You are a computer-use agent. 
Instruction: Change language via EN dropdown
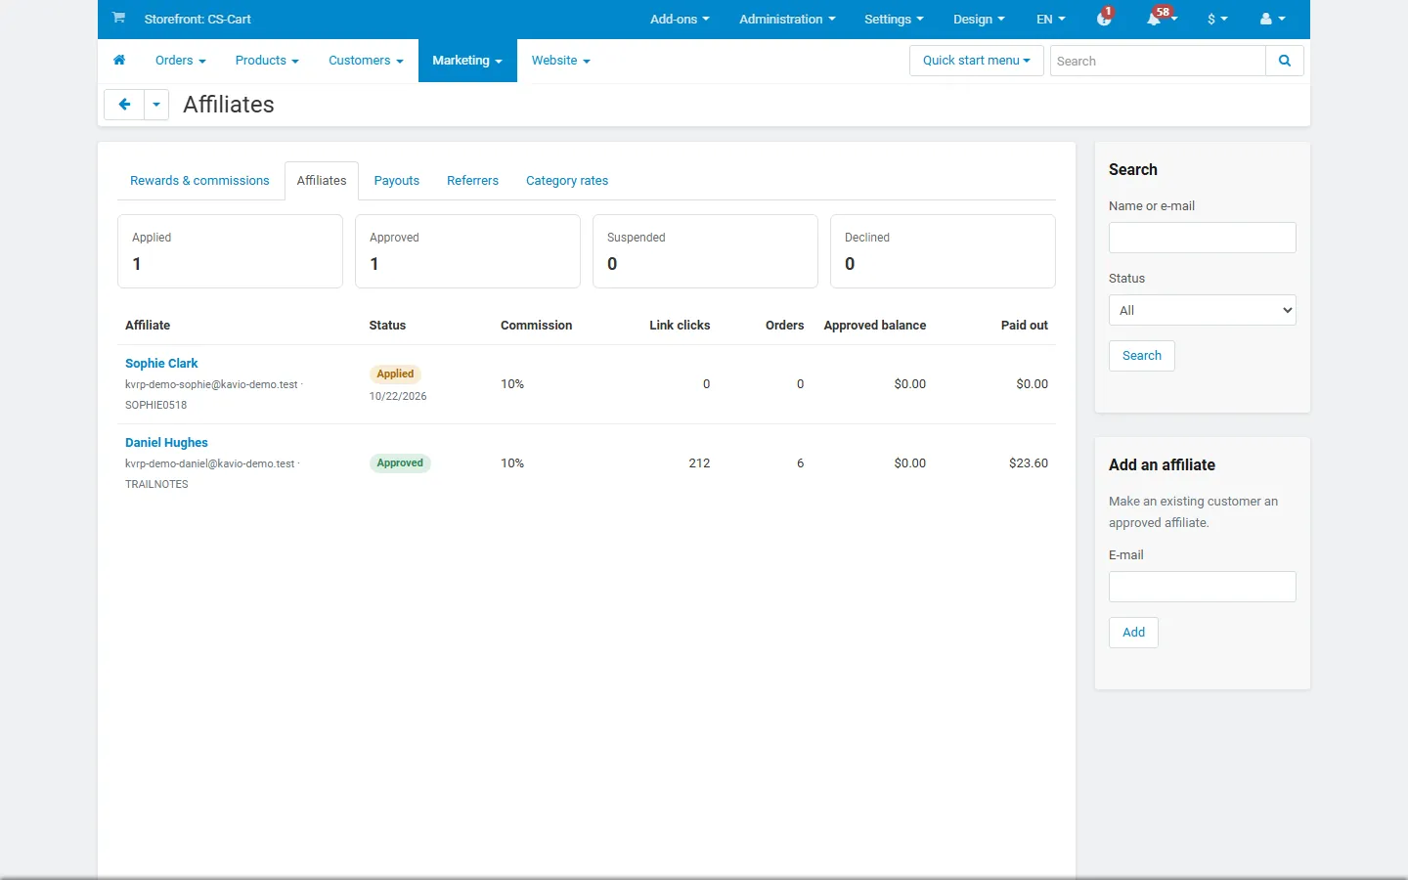coord(1051,19)
